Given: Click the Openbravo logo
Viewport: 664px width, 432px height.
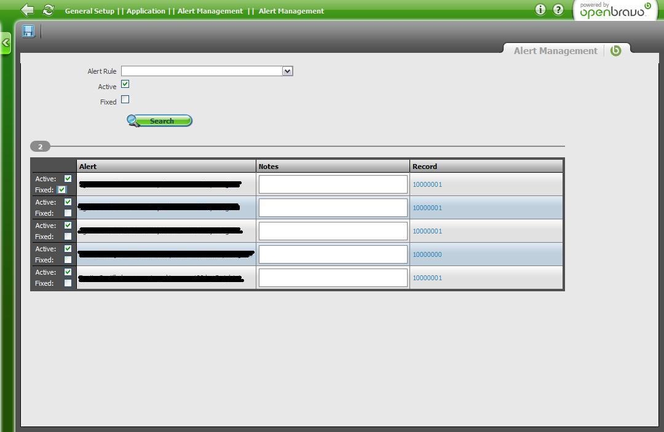Looking at the screenshot, I should point(615,10).
